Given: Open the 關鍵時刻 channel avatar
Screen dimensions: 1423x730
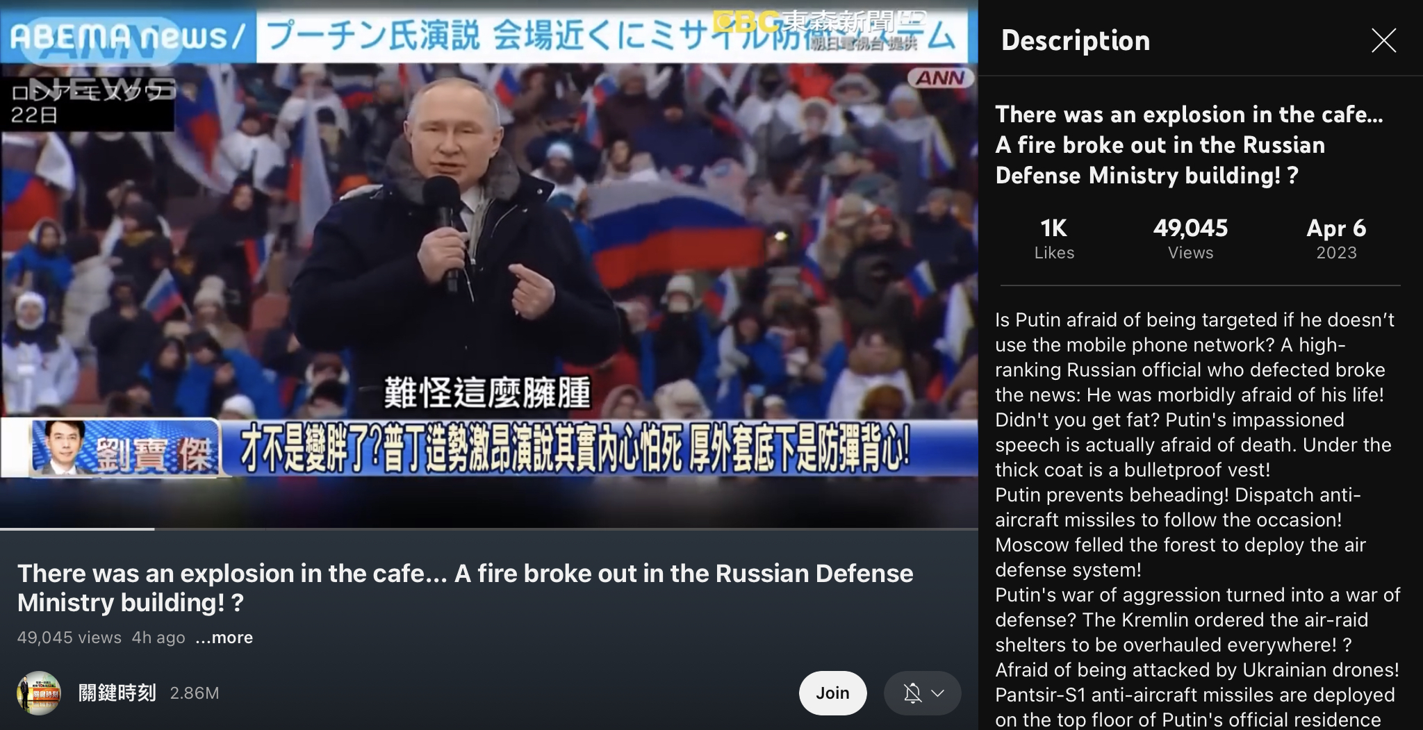Looking at the screenshot, I should pyautogui.click(x=39, y=692).
